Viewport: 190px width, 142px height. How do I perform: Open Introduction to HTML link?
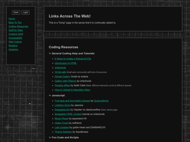click(x=66, y=63)
